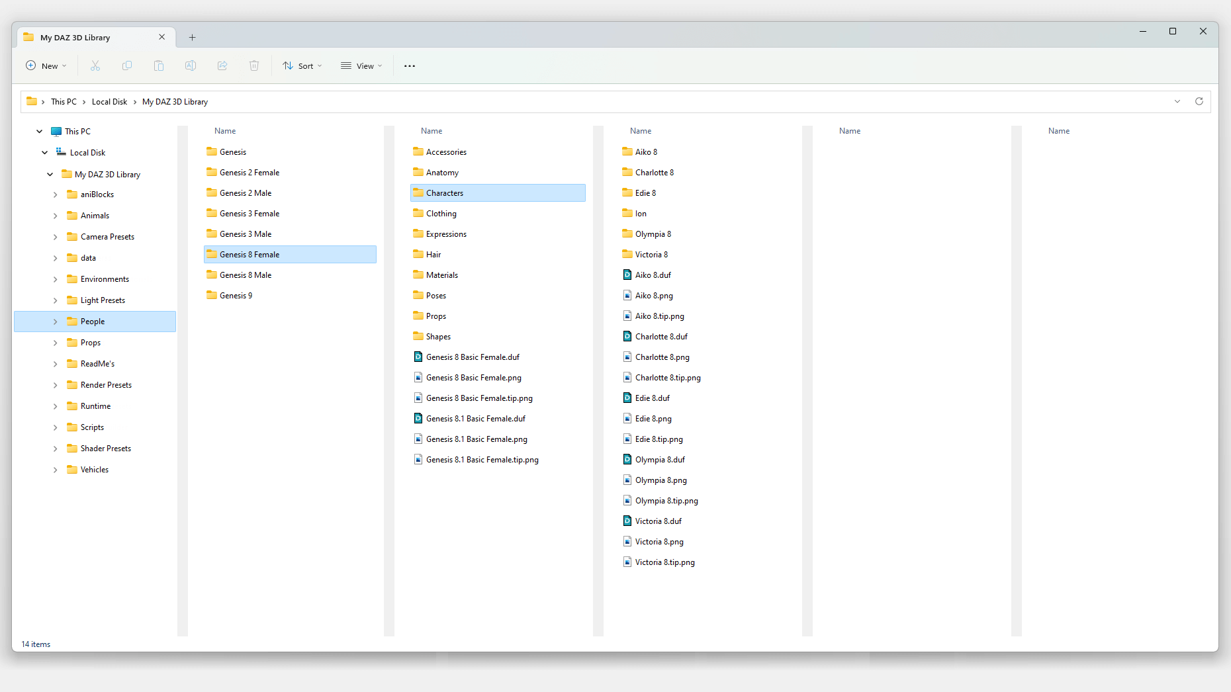Viewport: 1231px width, 692px height.
Task: Click the Genesis 8.1 Basic Female.duf icon
Action: pyautogui.click(x=418, y=418)
